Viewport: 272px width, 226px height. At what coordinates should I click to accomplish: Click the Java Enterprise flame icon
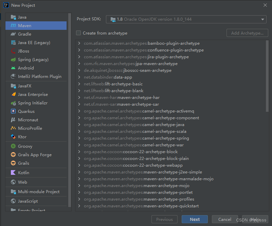[13, 94]
